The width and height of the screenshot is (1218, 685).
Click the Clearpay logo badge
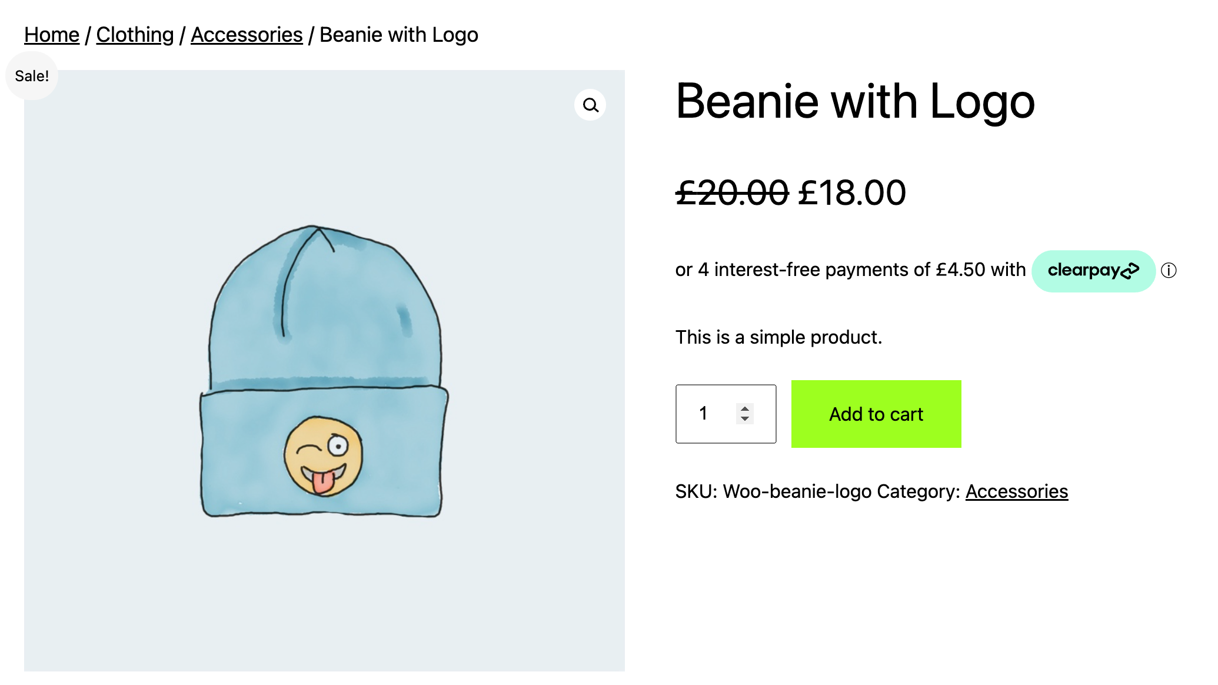[1093, 271]
